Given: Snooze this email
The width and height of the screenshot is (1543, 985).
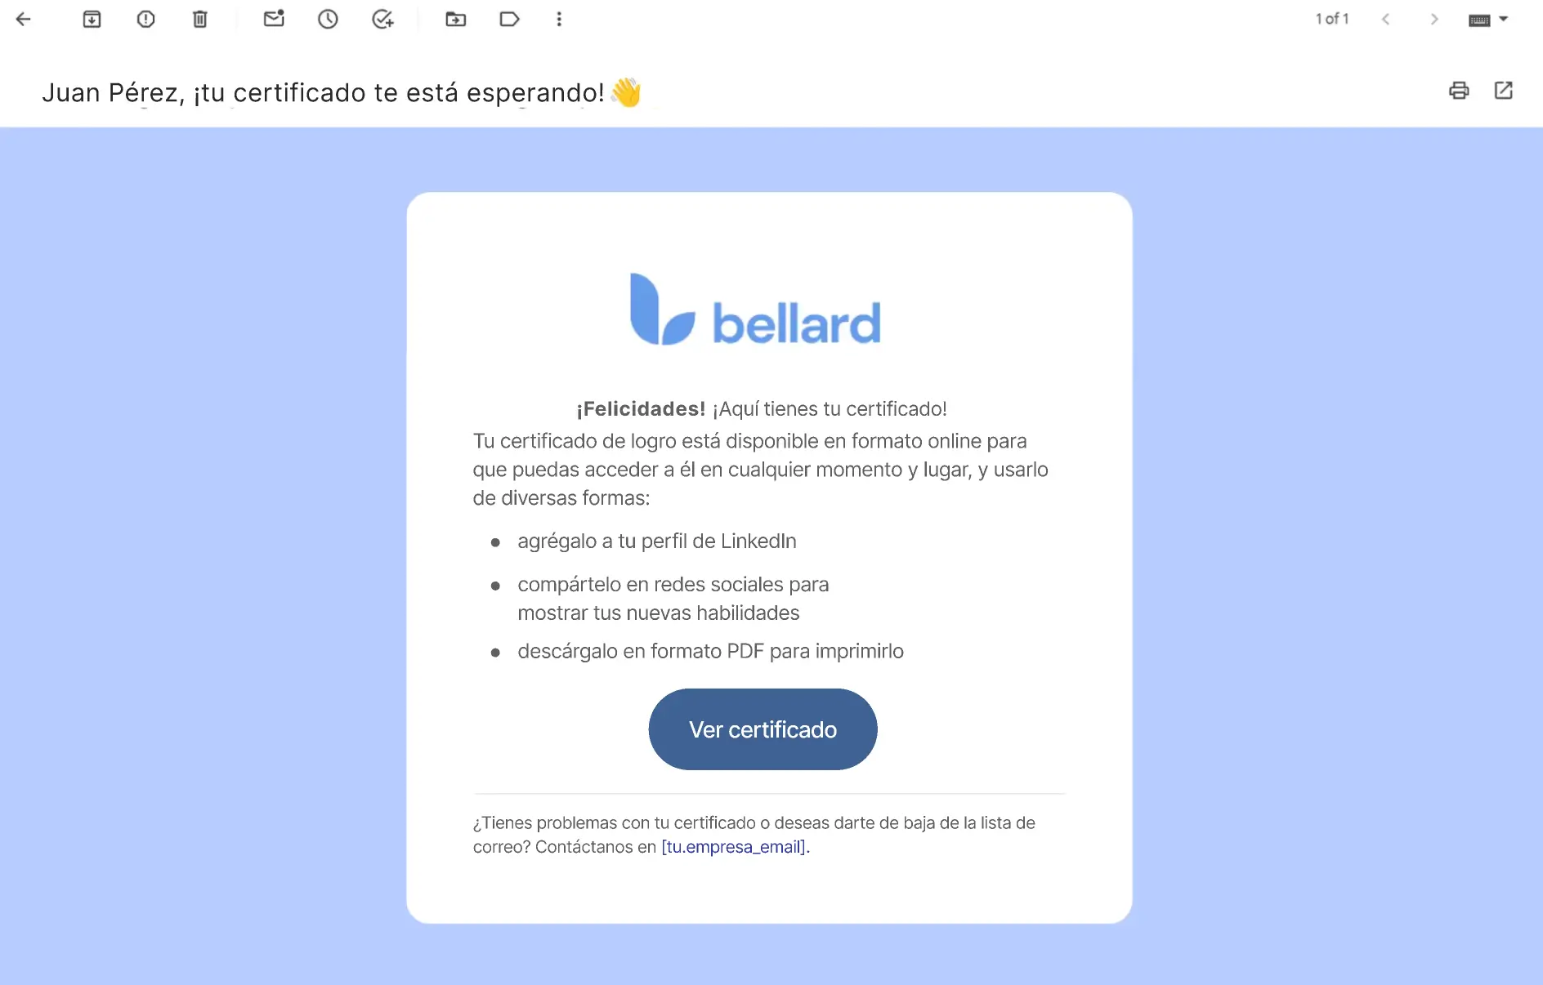Looking at the screenshot, I should (328, 19).
